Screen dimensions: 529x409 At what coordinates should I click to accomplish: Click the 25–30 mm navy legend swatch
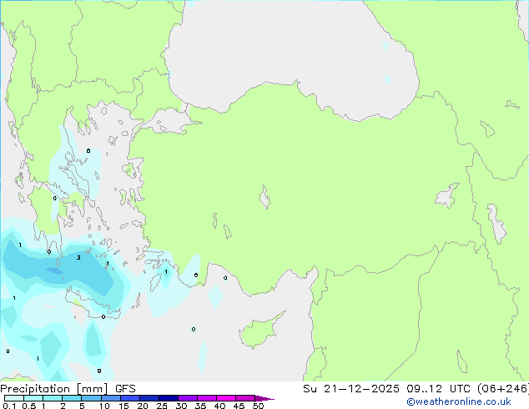[x=168, y=398]
